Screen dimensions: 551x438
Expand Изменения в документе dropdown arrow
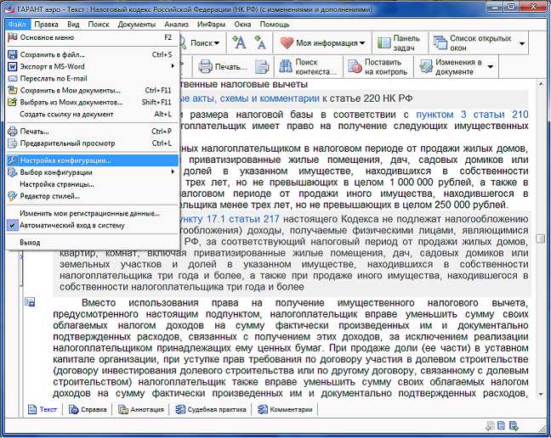click(491, 66)
